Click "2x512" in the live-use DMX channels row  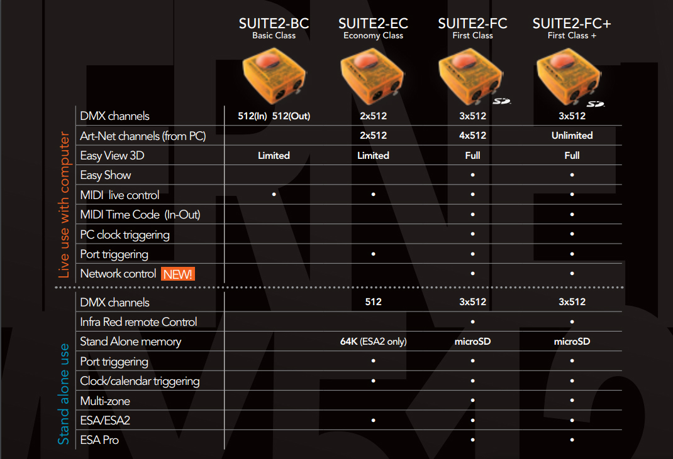pos(374,116)
